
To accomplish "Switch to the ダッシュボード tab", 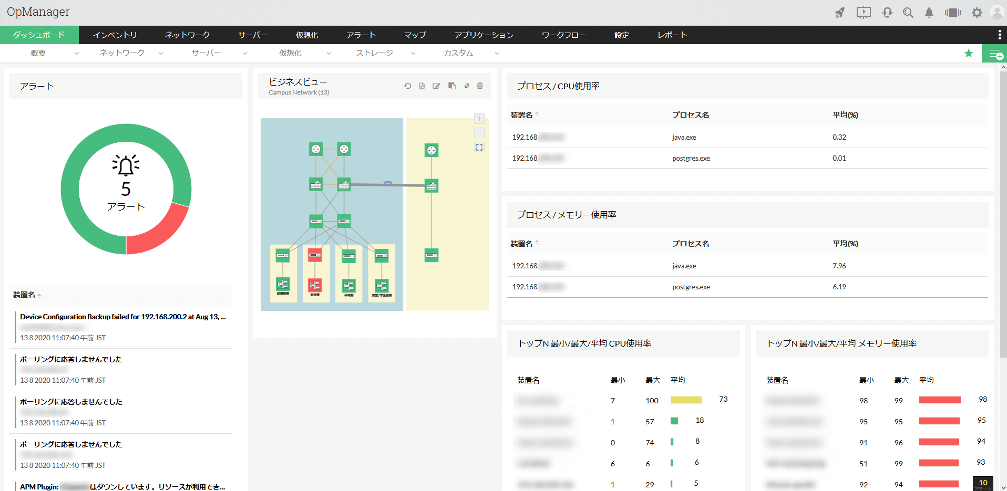I will pos(39,35).
